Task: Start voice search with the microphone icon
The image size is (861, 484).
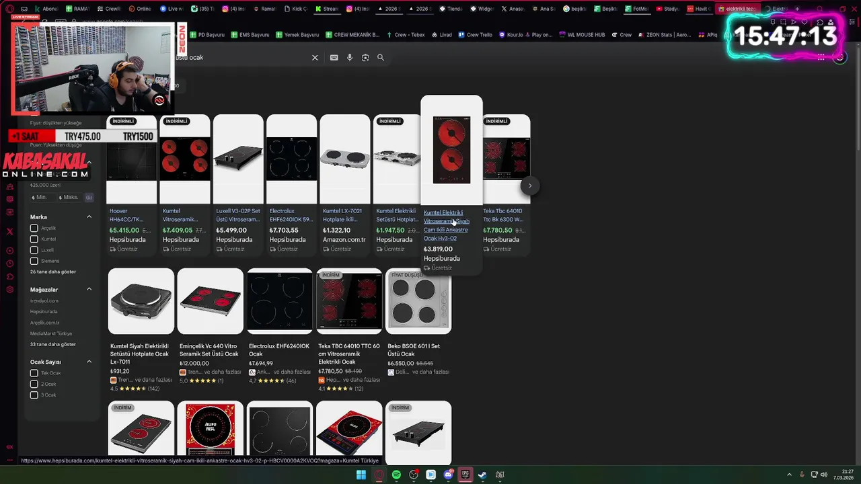Action: click(350, 58)
